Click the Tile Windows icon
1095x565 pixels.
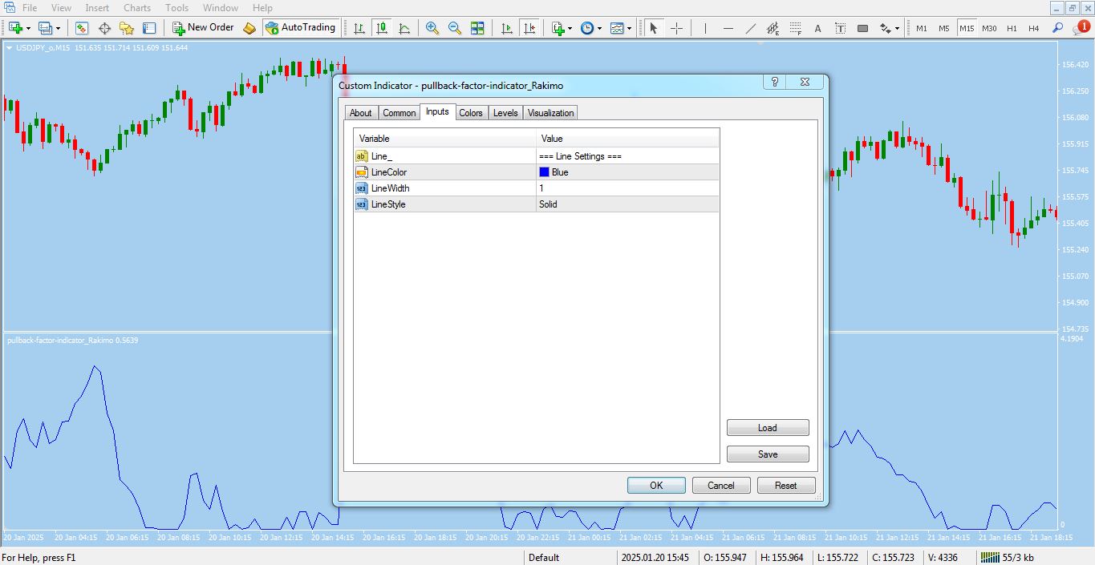pos(477,28)
